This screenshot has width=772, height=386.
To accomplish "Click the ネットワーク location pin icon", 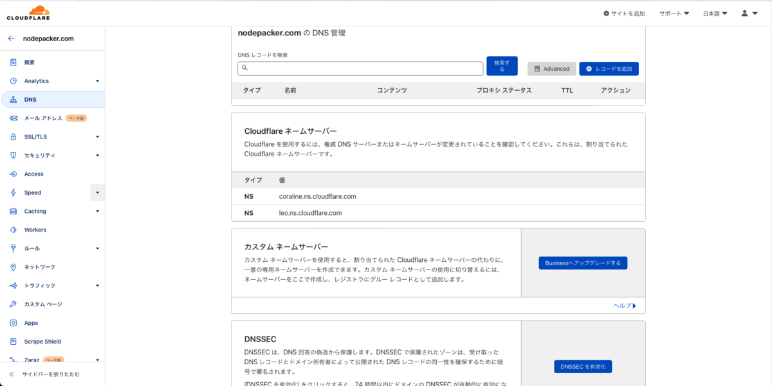I will [x=13, y=267].
